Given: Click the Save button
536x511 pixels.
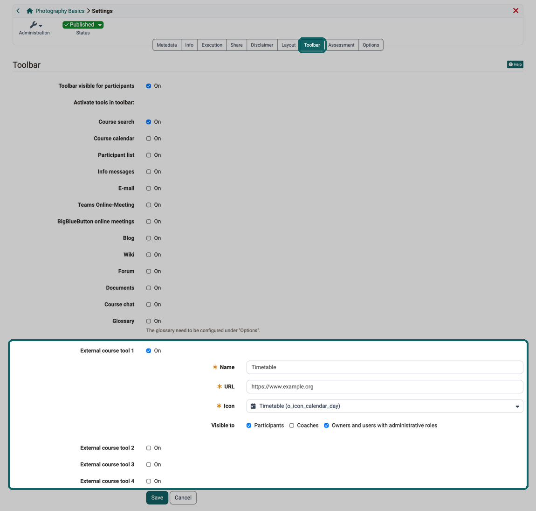Looking at the screenshot, I should tap(157, 497).
